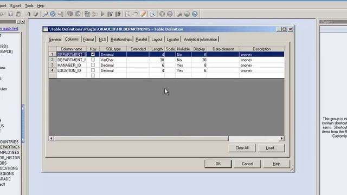Click the Redo arrow toolbar icon

(x=36, y=14)
